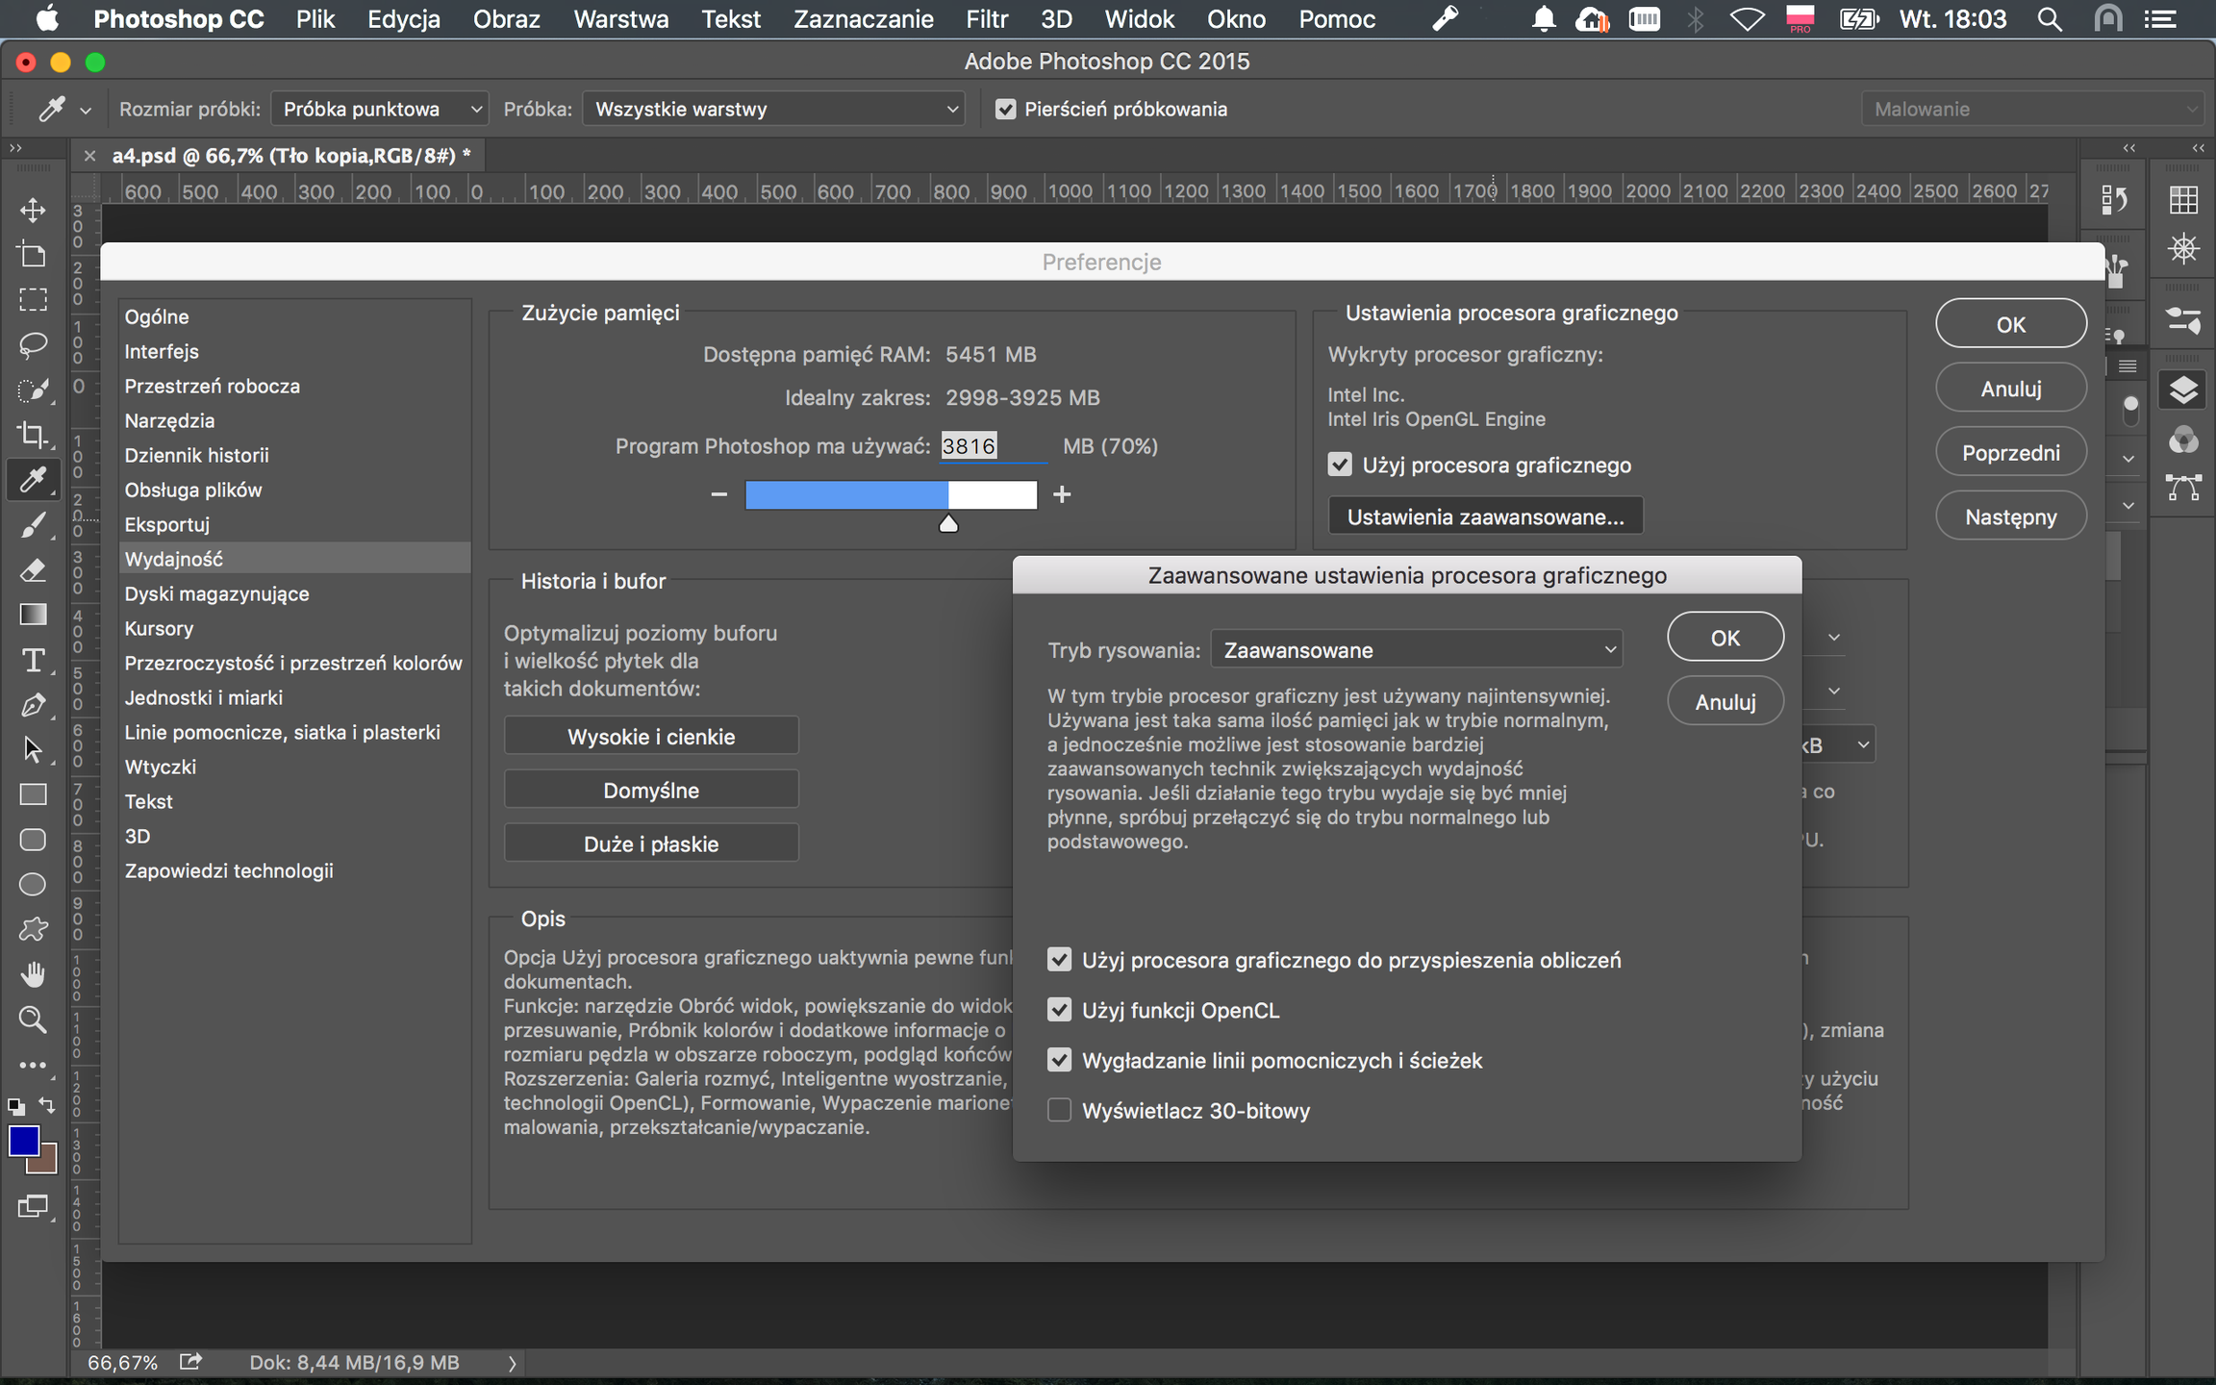Uncheck Użyj procesora graficznego option
This screenshot has width=2216, height=1385.
coord(1340,465)
